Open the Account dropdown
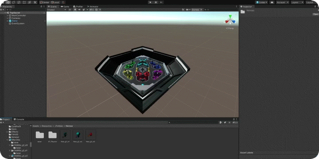 click(x=283, y=2)
